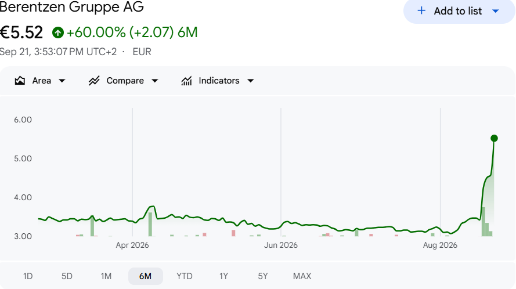516x289 pixels.
Task: Switch to the 1M time range
Action: coord(106,276)
